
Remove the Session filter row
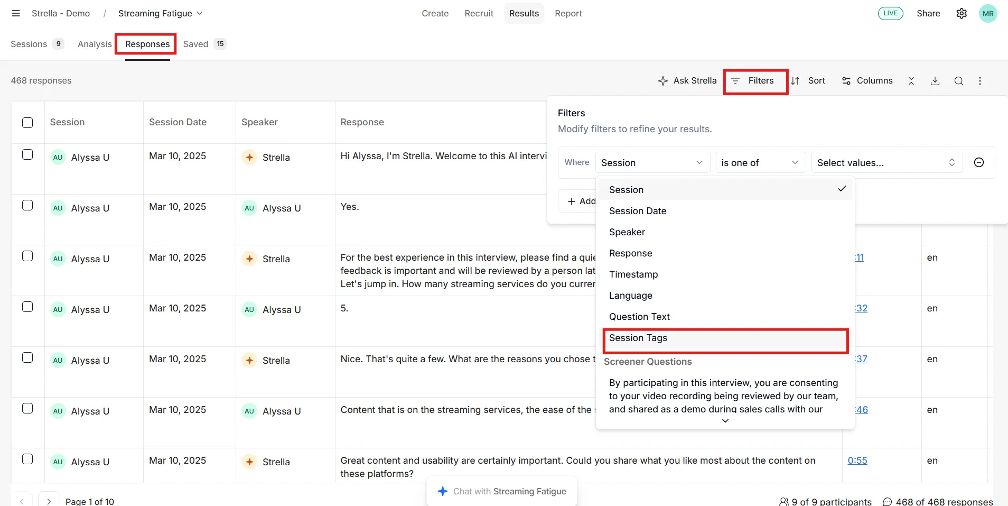(x=979, y=162)
